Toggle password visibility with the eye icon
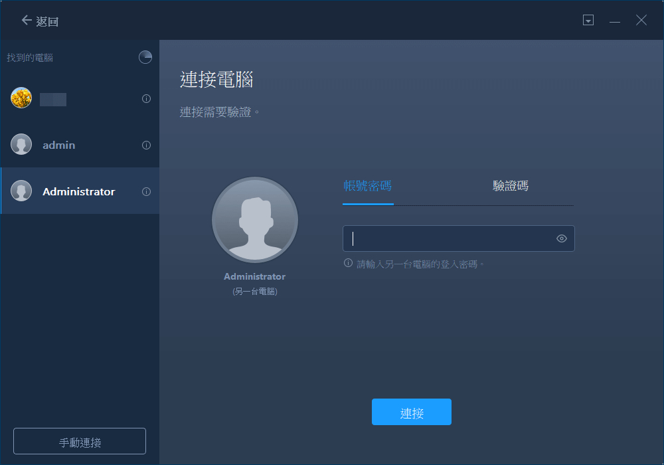664x465 pixels. coord(562,238)
